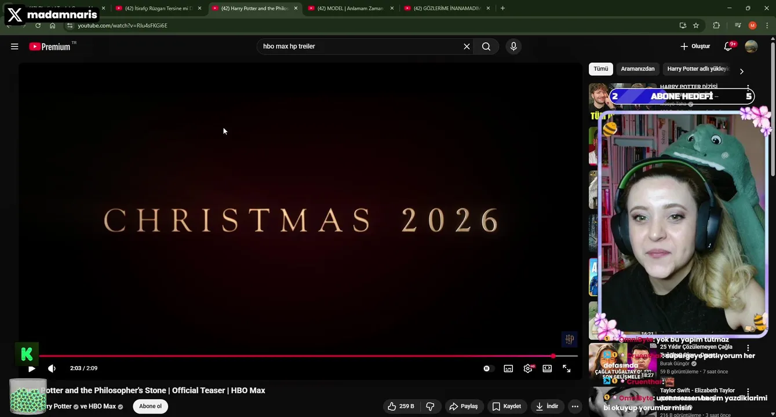Play the paused video
776x417 pixels.
click(32, 368)
